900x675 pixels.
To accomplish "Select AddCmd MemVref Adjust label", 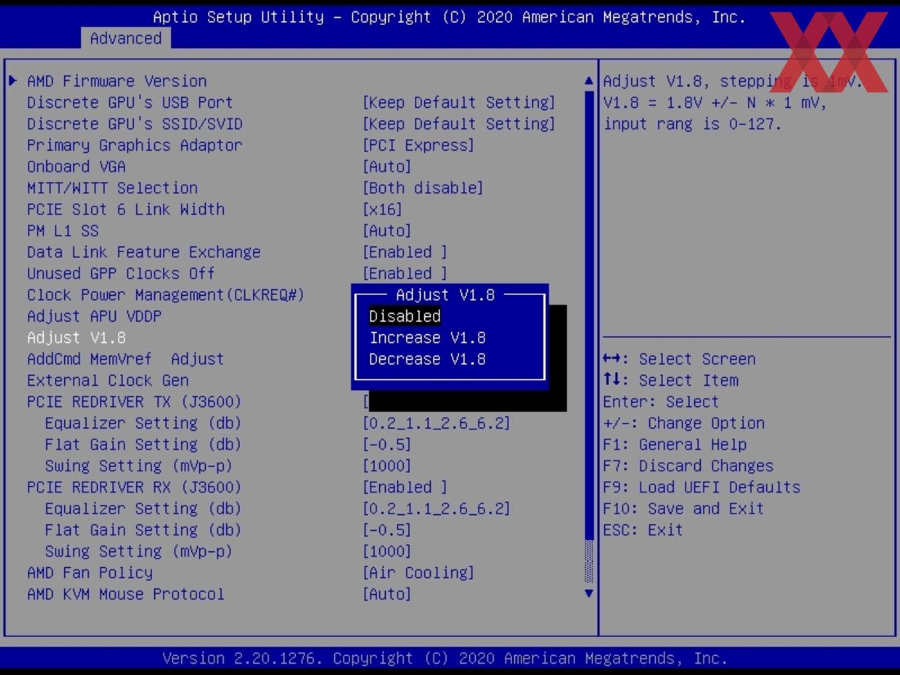I will (126, 359).
